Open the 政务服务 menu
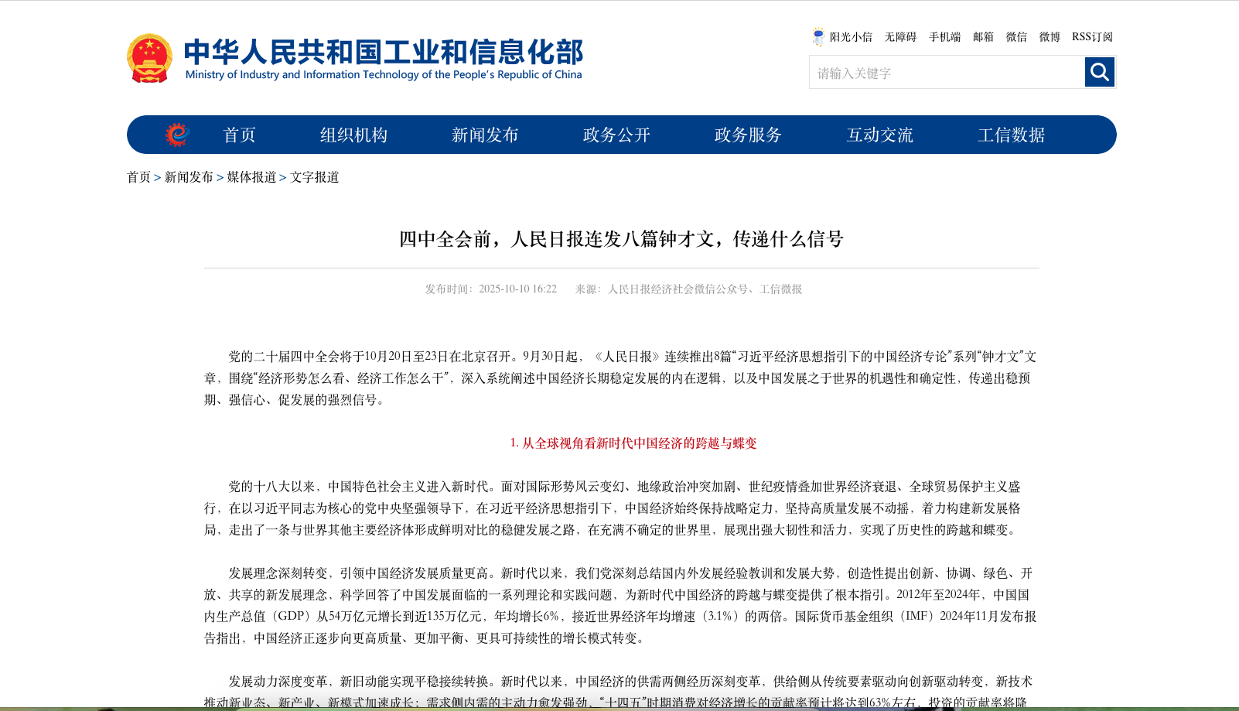1239x711 pixels. pyautogui.click(x=747, y=134)
